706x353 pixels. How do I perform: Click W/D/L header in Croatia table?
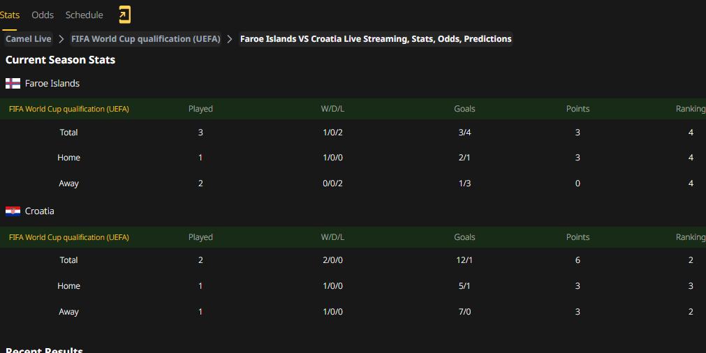pos(332,237)
